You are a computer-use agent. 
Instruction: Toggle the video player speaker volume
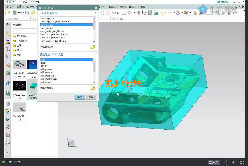coord(234,162)
